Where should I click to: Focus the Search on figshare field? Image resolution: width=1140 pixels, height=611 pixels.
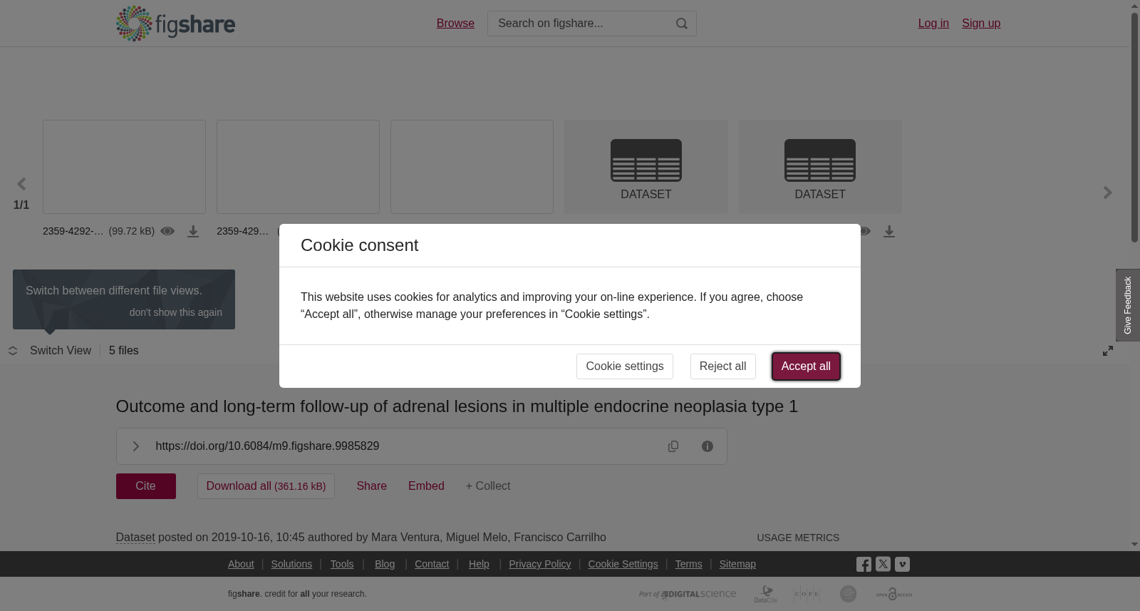(581, 24)
